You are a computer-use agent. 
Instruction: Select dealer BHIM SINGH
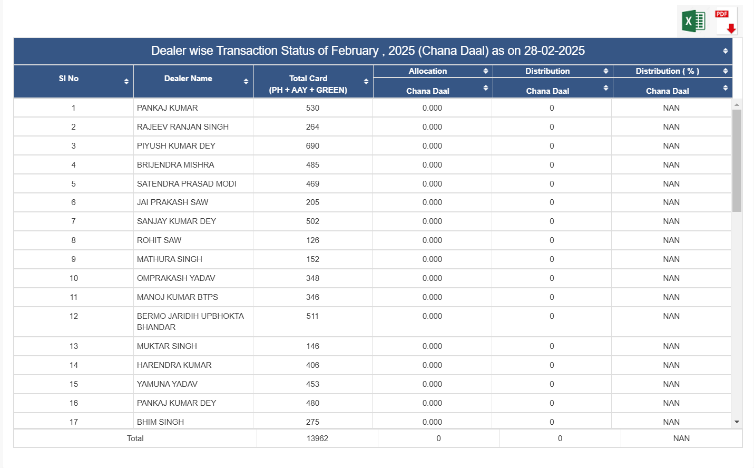pos(160,422)
